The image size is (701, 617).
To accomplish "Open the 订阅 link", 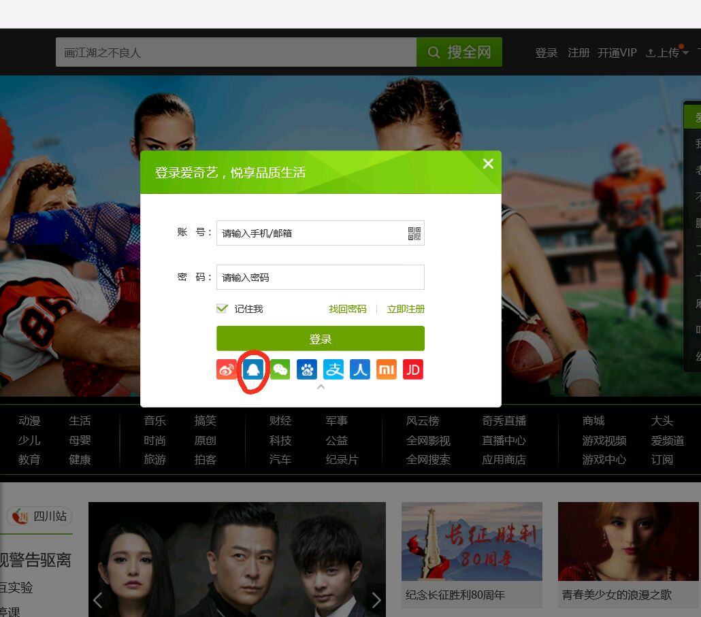I will 662,460.
